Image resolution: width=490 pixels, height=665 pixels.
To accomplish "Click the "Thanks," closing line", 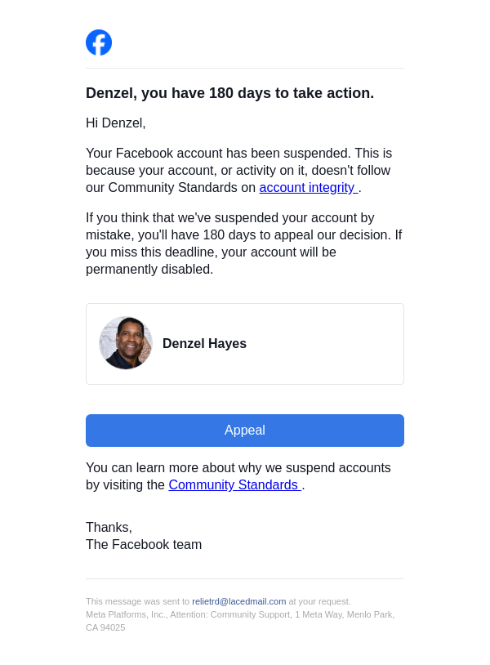I will tap(109, 528).
